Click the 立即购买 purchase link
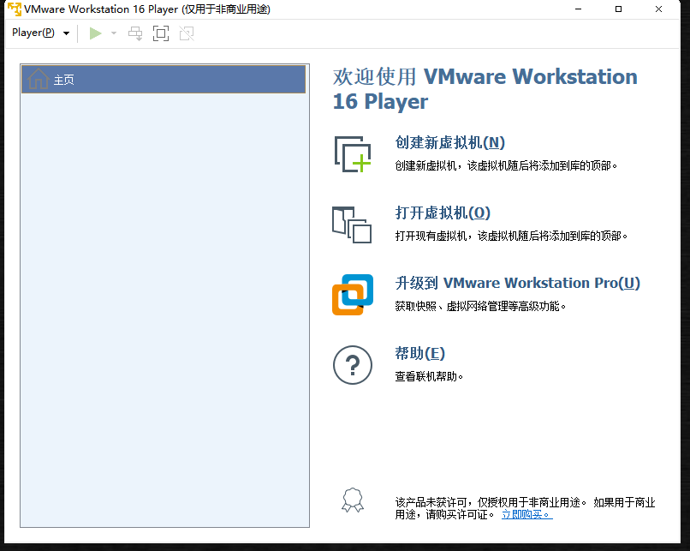The width and height of the screenshot is (690, 551). tap(526, 514)
